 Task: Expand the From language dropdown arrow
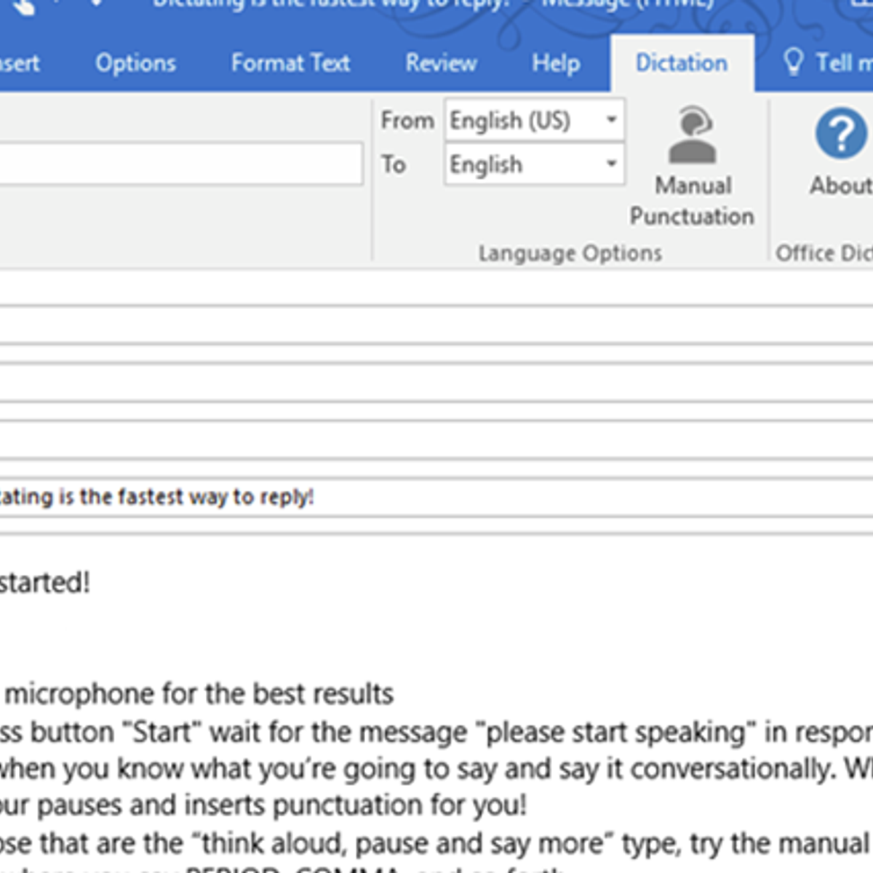click(x=612, y=120)
